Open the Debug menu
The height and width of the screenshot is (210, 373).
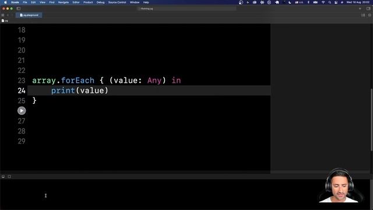(x=100, y=2)
